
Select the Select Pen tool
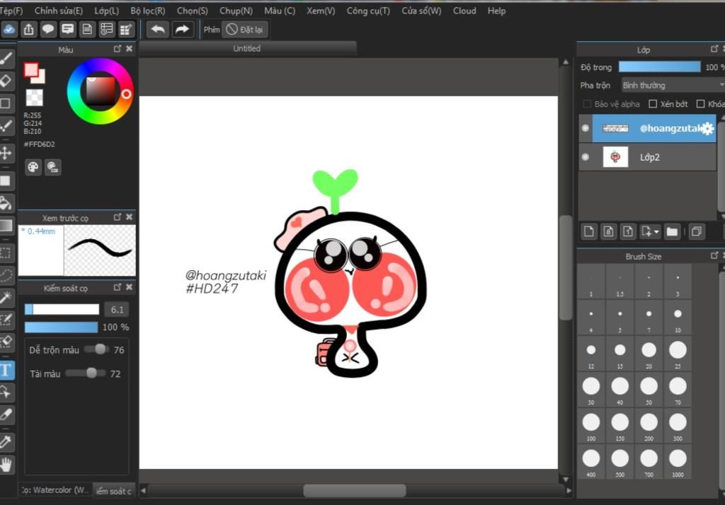pos(6,320)
